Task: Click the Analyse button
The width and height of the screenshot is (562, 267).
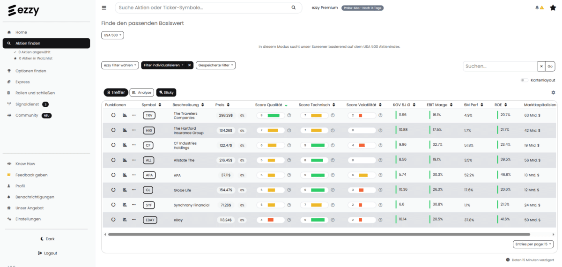Action: (x=141, y=93)
